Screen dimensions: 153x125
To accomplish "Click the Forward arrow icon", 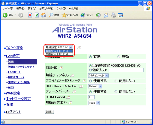I will point(21,15).
